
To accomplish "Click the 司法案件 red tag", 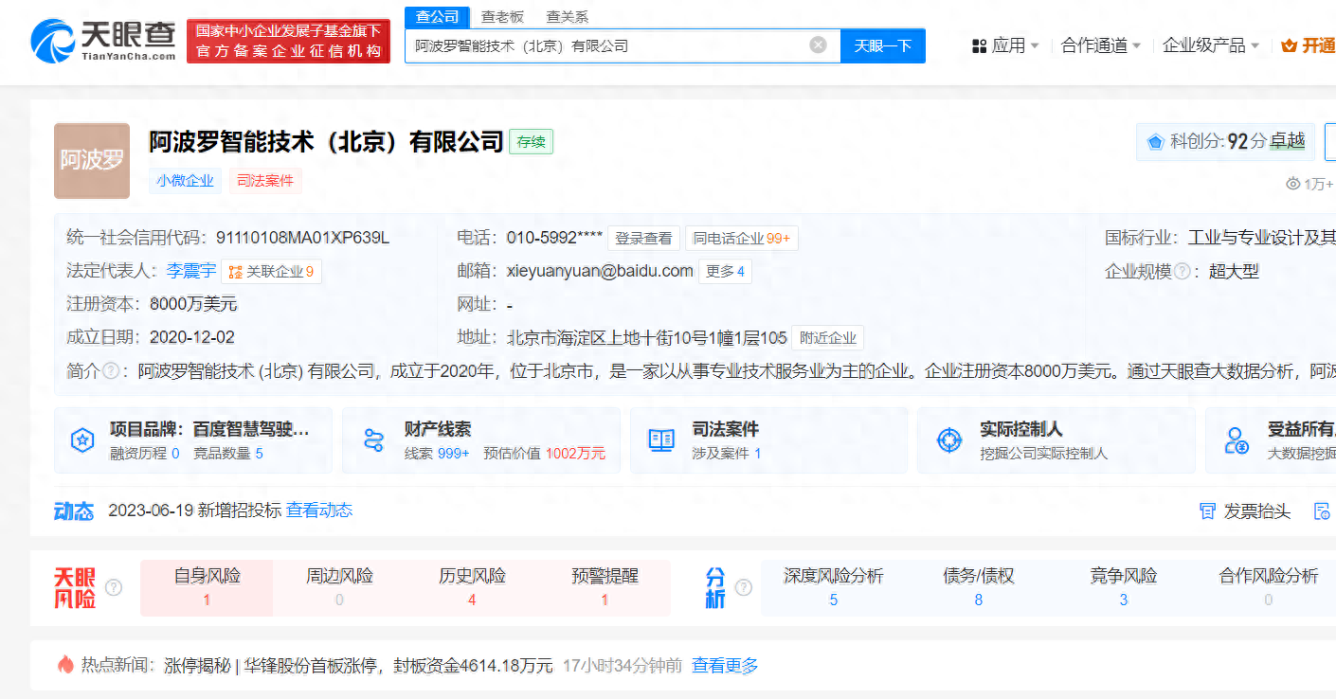I will pos(265,181).
